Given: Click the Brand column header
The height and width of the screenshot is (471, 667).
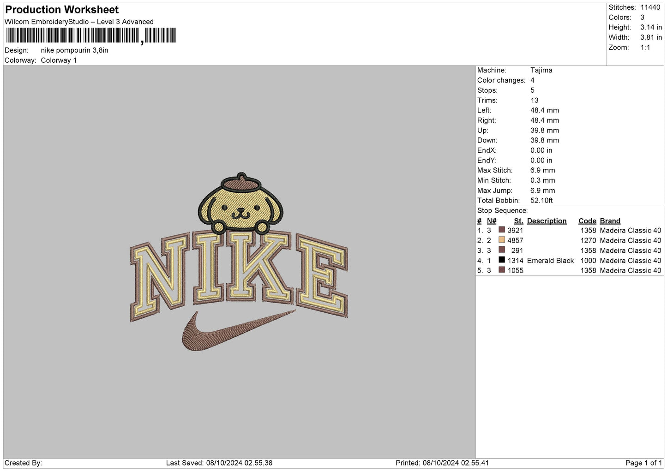Looking at the screenshot, I should pyautogui.click(x=610, y=221).
